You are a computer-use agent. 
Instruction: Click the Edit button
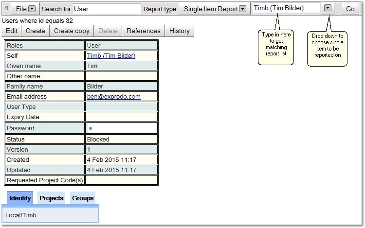[12, 31]
